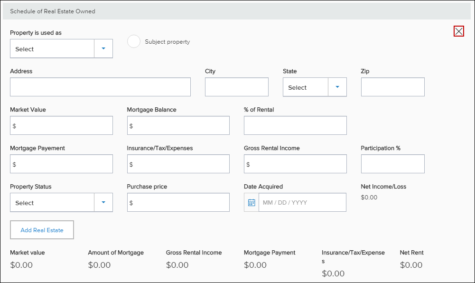Click the Market value total label
The image size is (475, 283).
27,253
